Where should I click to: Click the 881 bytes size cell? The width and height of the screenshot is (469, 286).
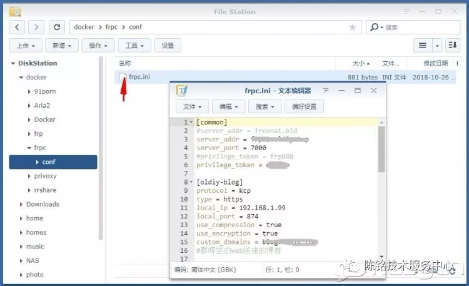(x=363, y=77)
